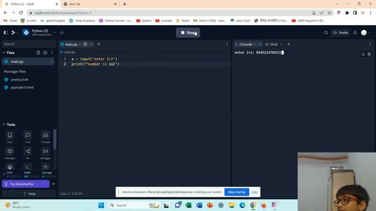Open poetry.lock file
Image resolution: width=376 pixels, height=211 pixels.
tap(19, 80)
